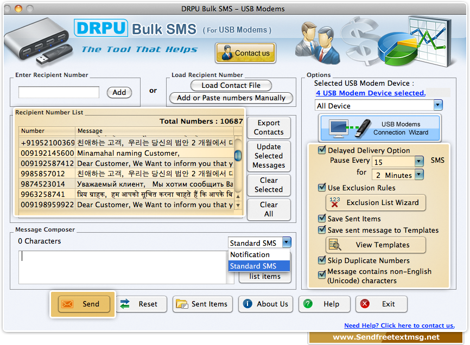Click the red X Exit icon
This screenshot has width=470, height=345.
[365, 304]
